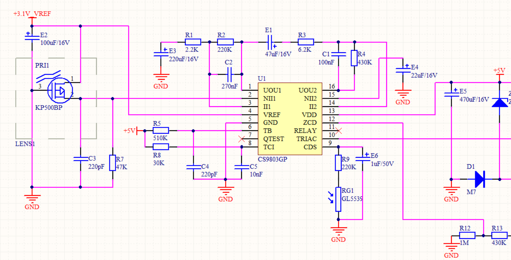This screenshot has width=511, height=260.
Task: Select the E1 coupling capacitor symbol
Action: (269, 42)
